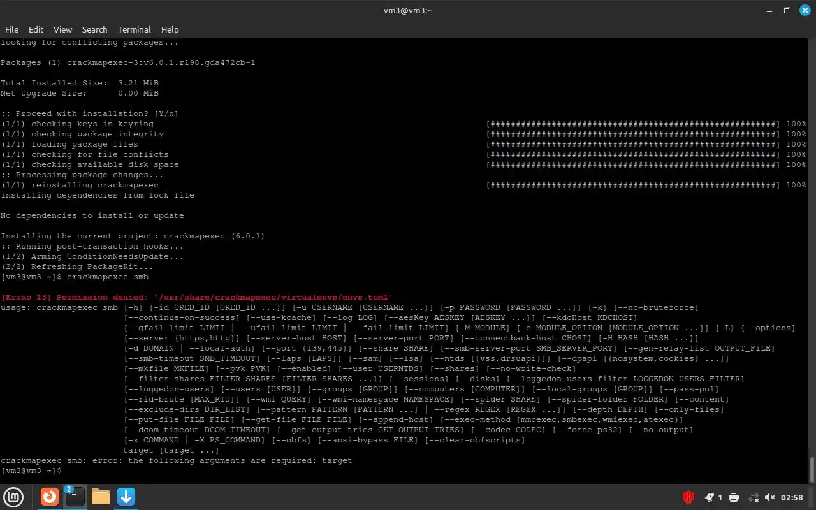This screenshot has height=510, width=816.
Task: Open the View menu
Action: [62, 29]
